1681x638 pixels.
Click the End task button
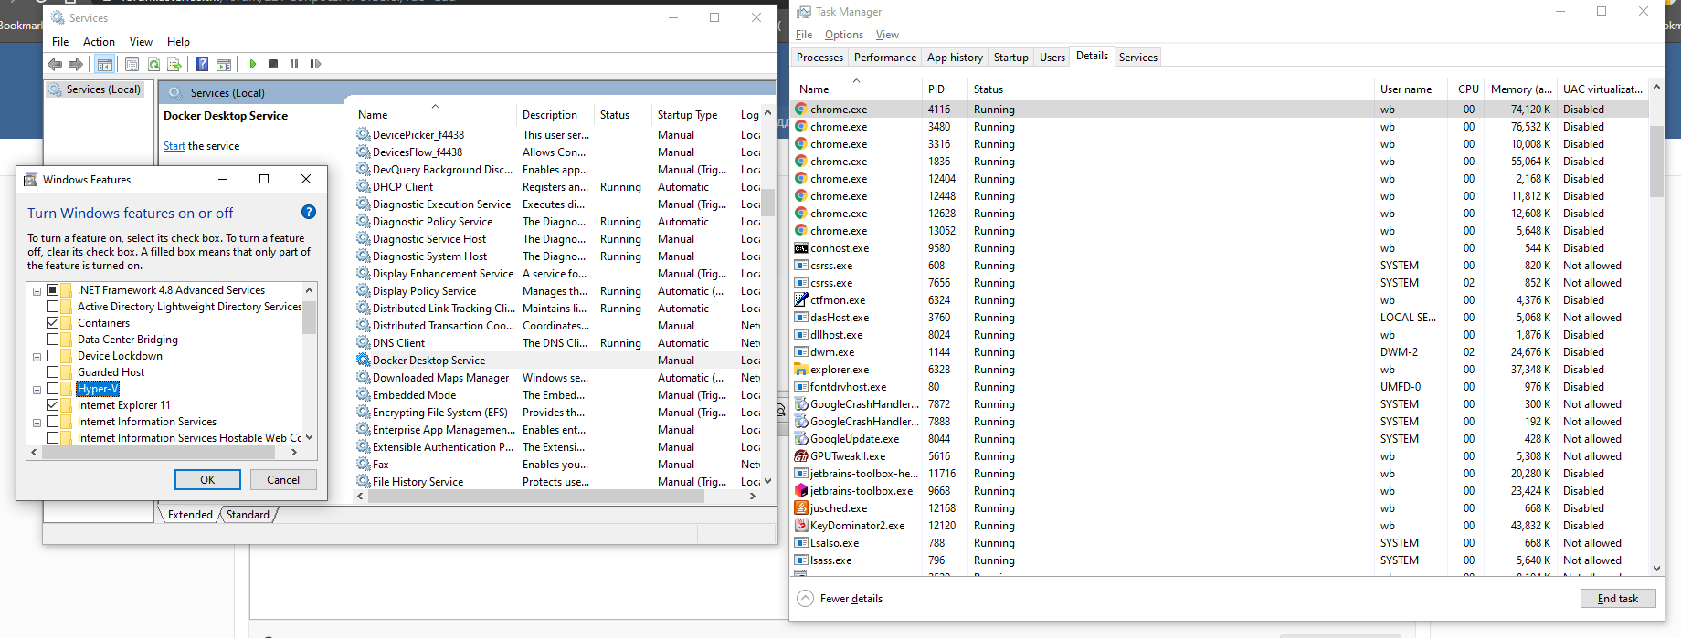pos(1617,599)
